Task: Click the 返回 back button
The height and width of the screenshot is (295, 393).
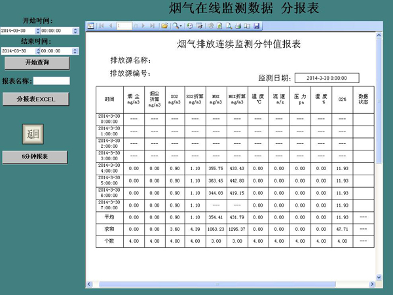Action: (x=33, y=134)
